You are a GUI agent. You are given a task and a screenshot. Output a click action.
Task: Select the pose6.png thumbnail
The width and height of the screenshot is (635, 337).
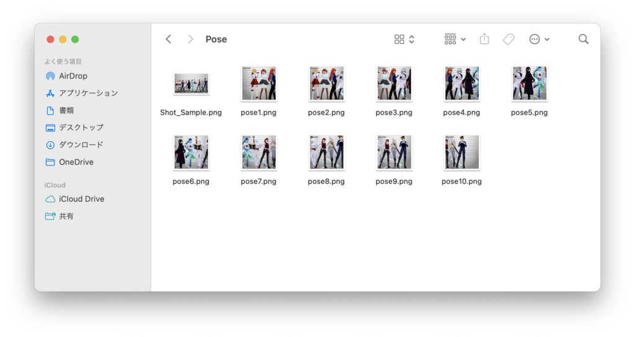click(191, 152)
